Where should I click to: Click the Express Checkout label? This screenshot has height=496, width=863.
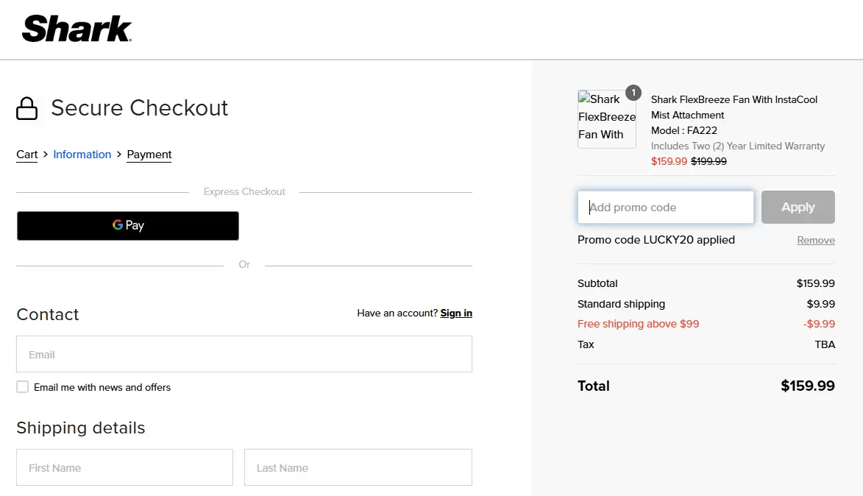tap(244, 192)
